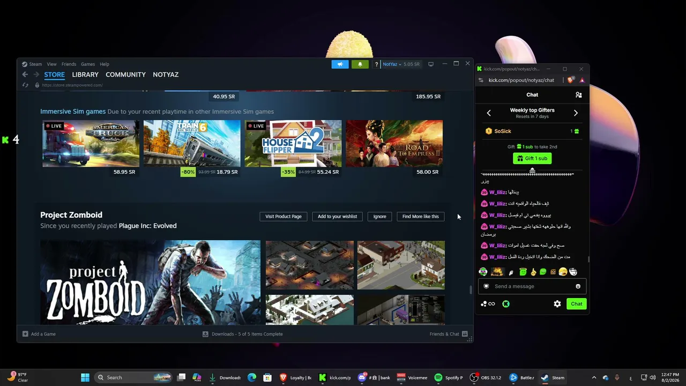Open the taskbar clock showing 12:47 PM
686x386 pixels.
670,377
